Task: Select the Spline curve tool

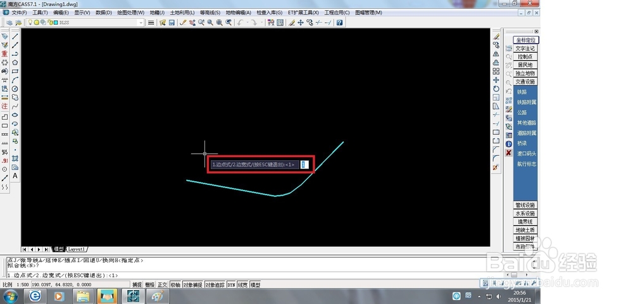Action: [15, 106]
